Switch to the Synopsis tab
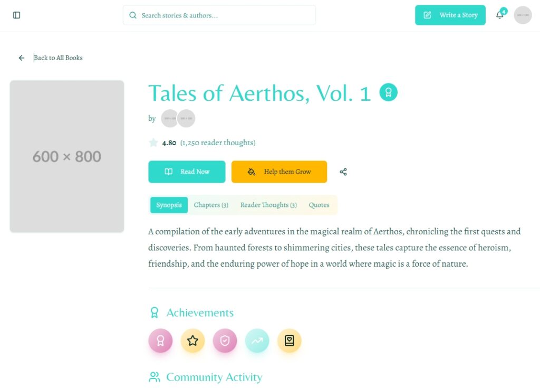Viewport: 540px width, 388px height. (169, 205)
